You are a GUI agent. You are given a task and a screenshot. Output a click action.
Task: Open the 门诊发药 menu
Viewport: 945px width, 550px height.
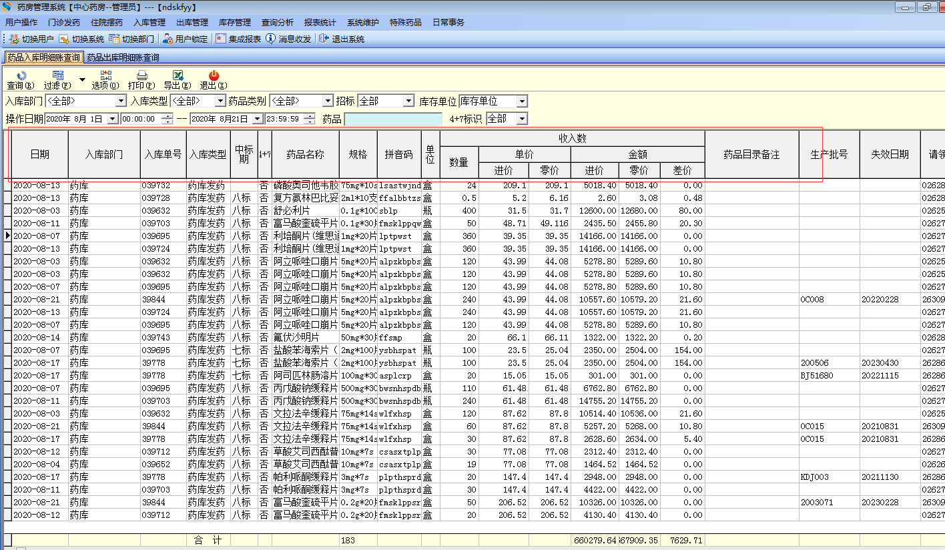point(64,22)
